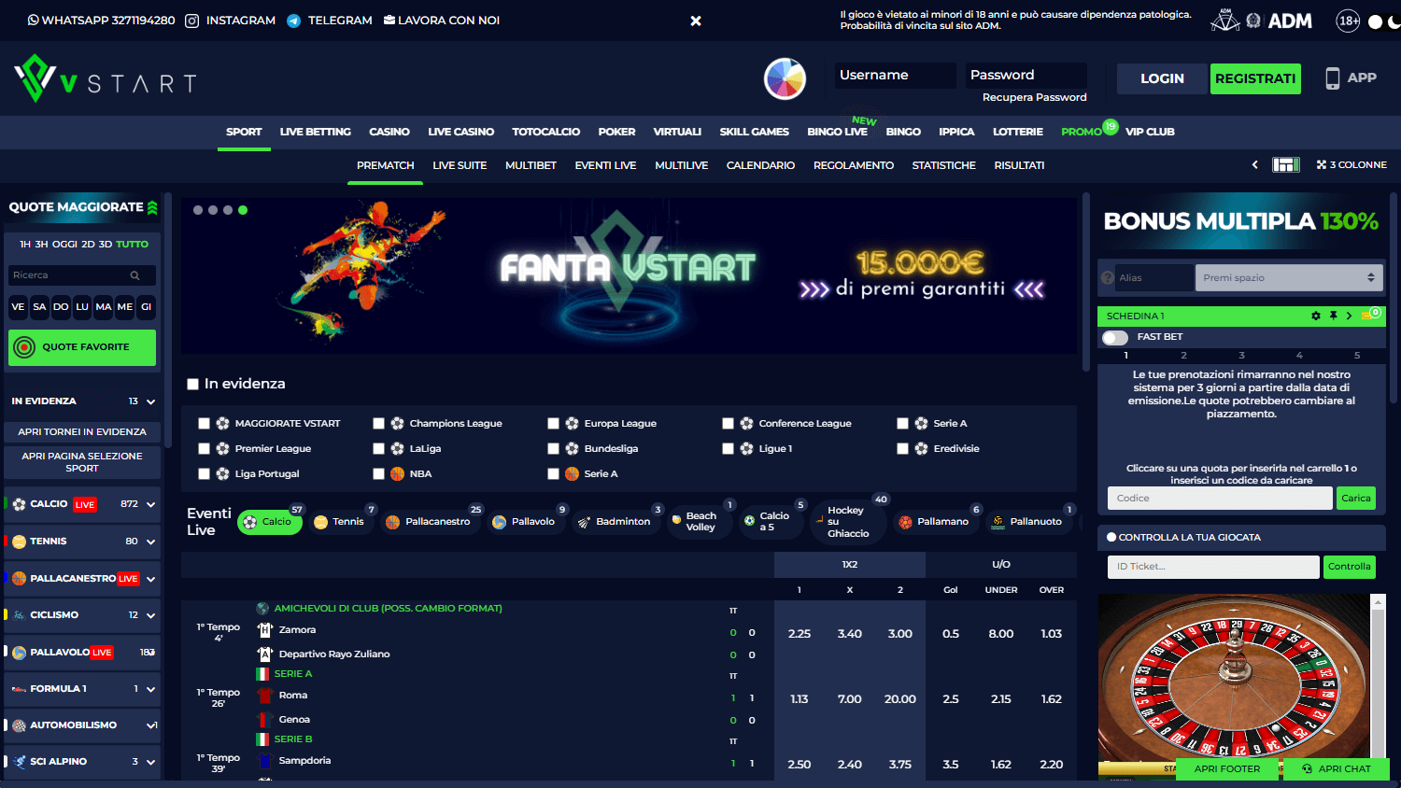Open the PROMO menu
Viewport: 1401px width, 788px height.
click(1082, 132)
